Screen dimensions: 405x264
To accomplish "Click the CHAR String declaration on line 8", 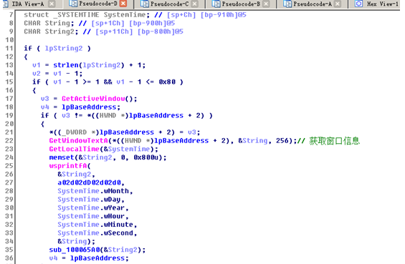I will 49,23.
